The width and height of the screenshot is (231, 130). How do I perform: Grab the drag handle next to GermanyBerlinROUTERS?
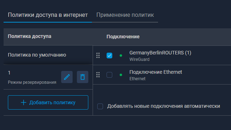98,56
